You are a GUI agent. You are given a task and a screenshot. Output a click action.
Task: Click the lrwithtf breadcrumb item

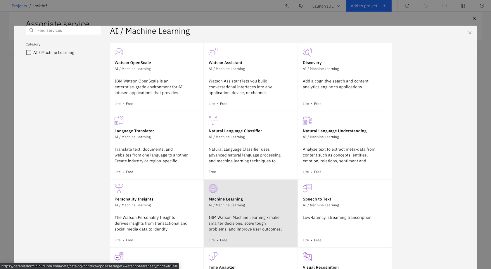[x=40, y=6]
